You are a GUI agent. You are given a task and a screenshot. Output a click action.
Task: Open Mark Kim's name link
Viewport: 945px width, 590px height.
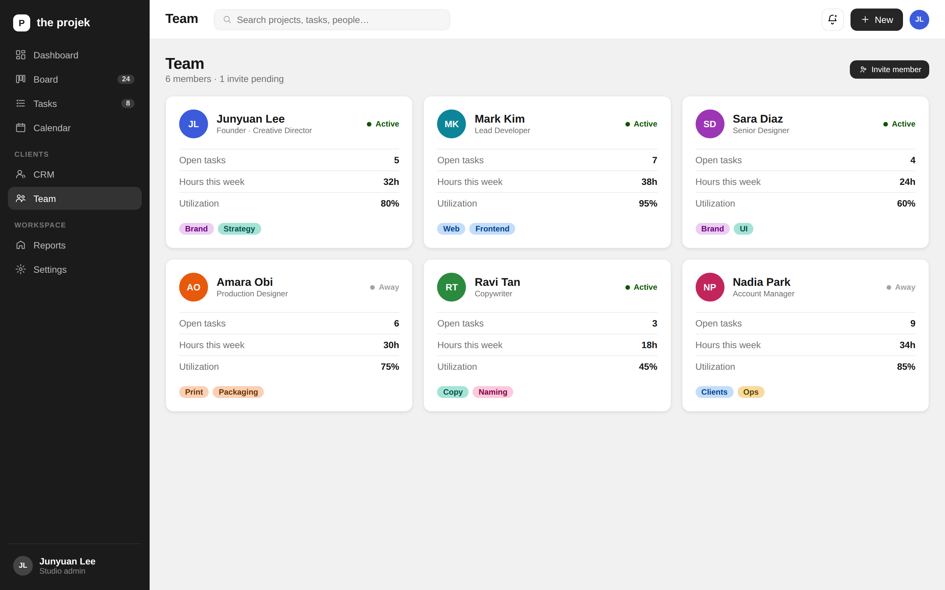499,119
